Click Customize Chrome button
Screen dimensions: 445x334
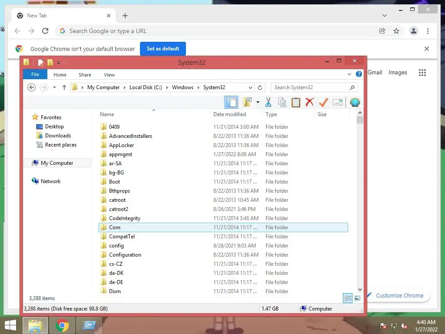point(399,295)
